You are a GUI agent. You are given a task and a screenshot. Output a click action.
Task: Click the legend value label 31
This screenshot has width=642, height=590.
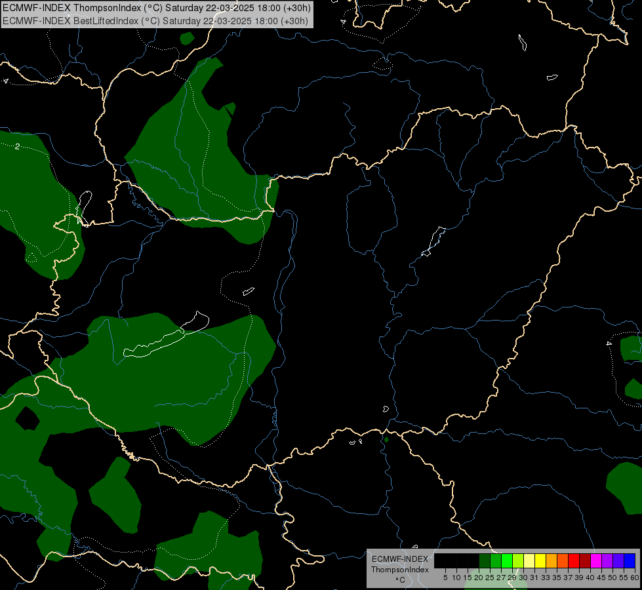[x=534, y=578]
